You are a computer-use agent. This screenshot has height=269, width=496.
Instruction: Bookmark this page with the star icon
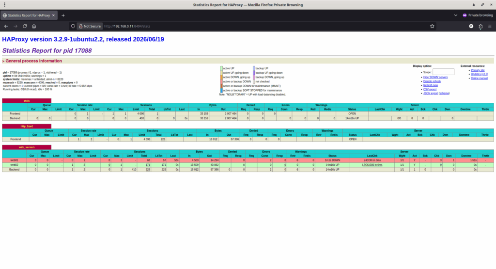point(432,26)
